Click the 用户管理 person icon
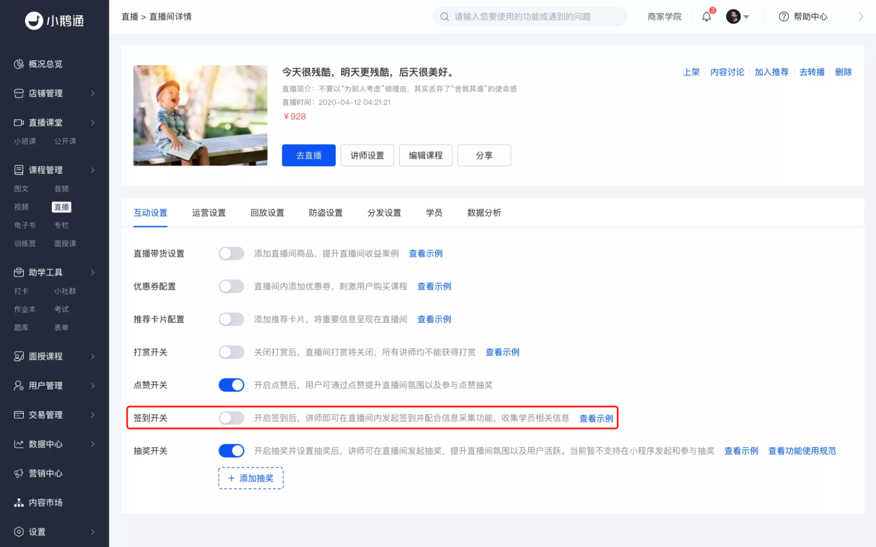 (19, 386)
